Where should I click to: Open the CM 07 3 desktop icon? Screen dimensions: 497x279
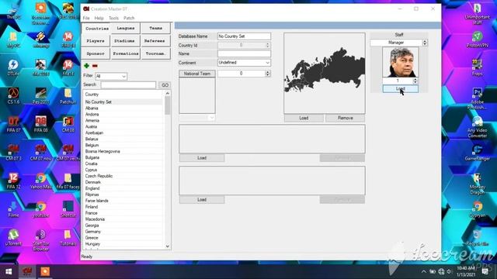[x=13, y=153]
